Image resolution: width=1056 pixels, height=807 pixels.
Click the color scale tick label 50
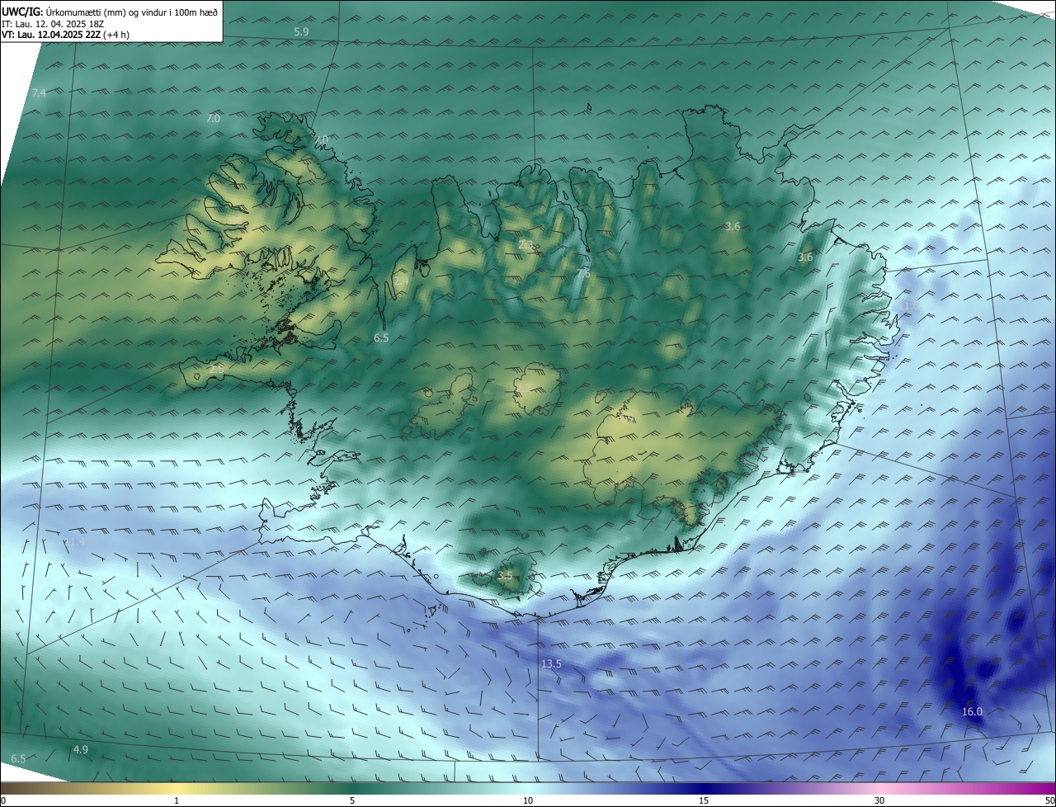point(1049,800)
